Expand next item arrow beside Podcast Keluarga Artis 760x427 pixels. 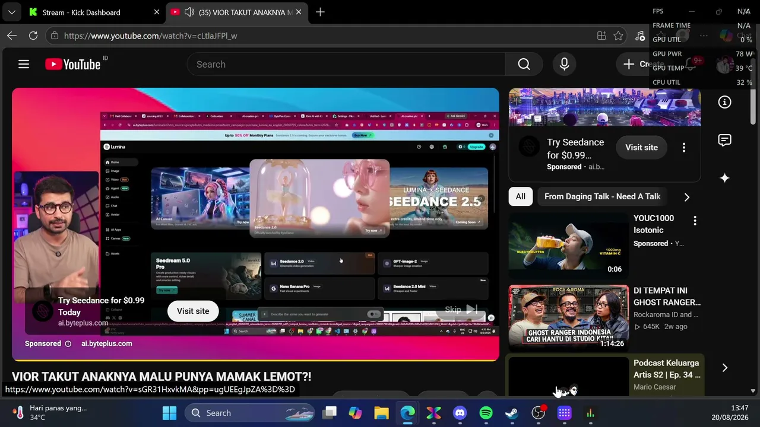pos(725,368)
